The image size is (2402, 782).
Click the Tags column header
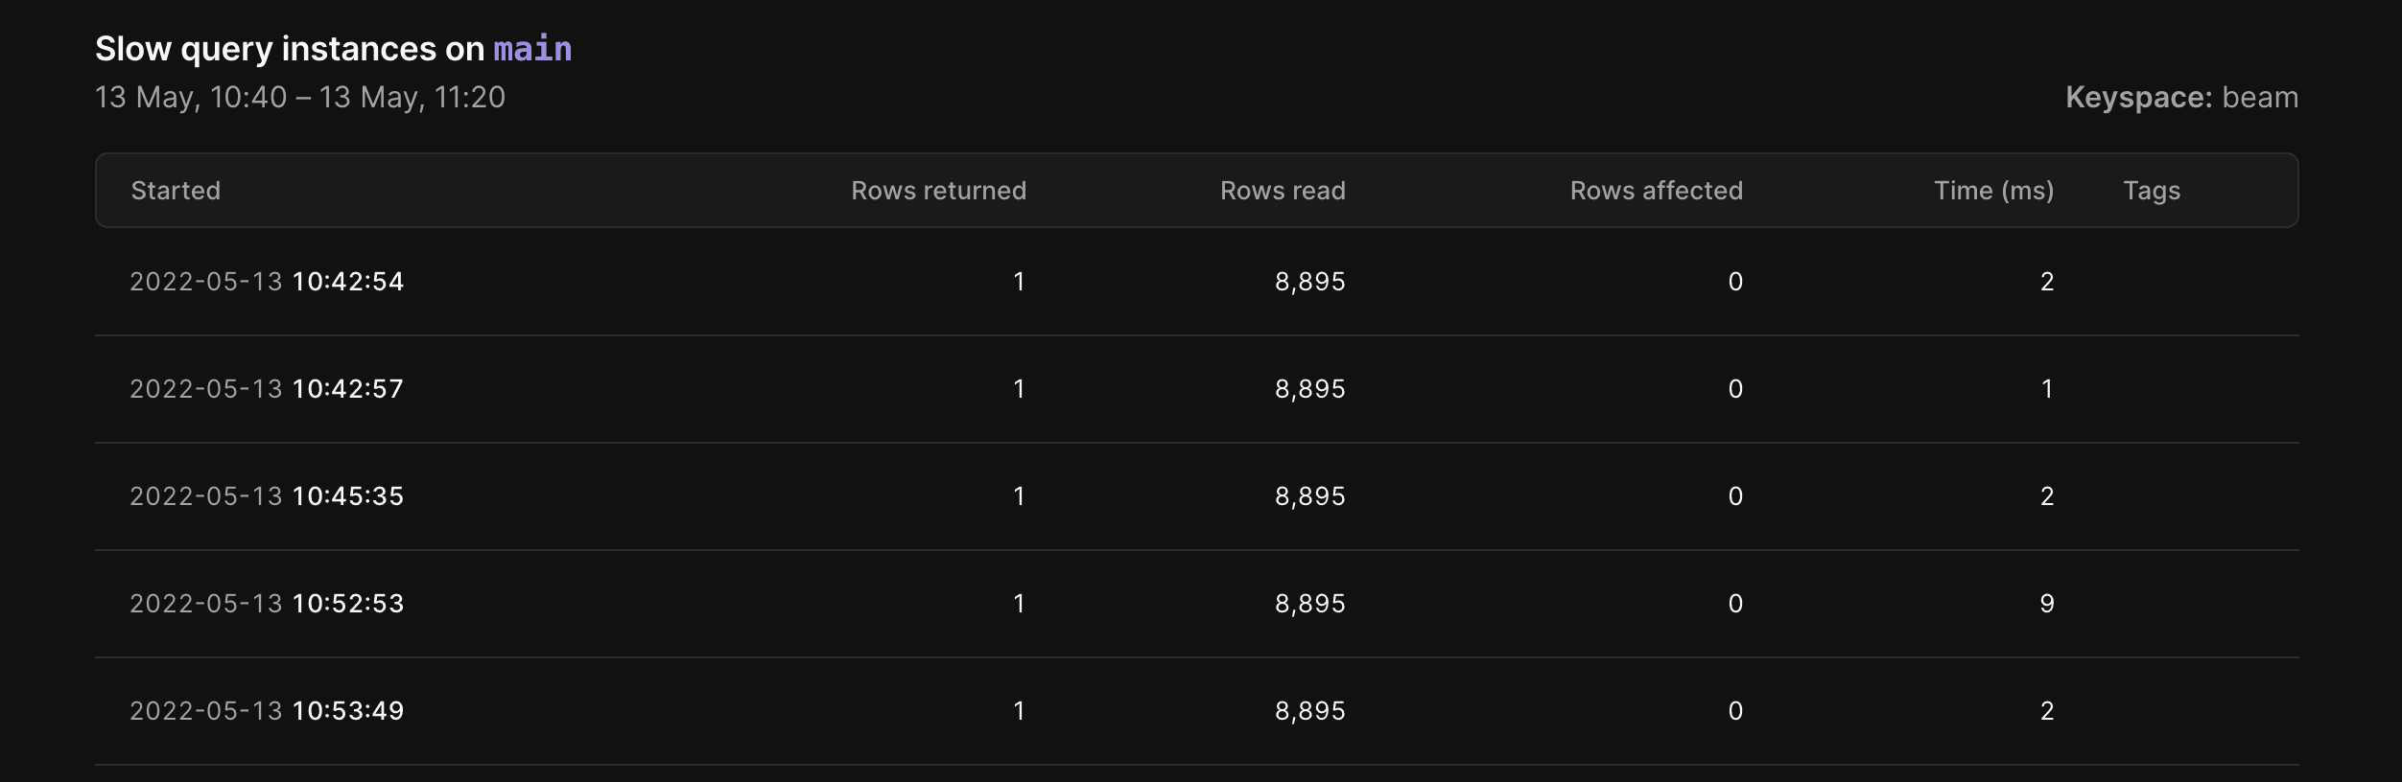click(x=2152, y=191)
